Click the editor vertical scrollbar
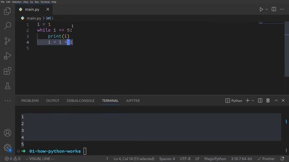 pyautogui.click(x=287, y=49)
